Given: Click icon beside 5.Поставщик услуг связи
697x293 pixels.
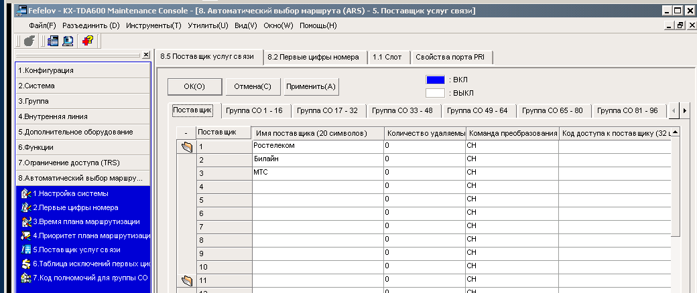Looking at the screenshot, I should click(x=26, y=250).
